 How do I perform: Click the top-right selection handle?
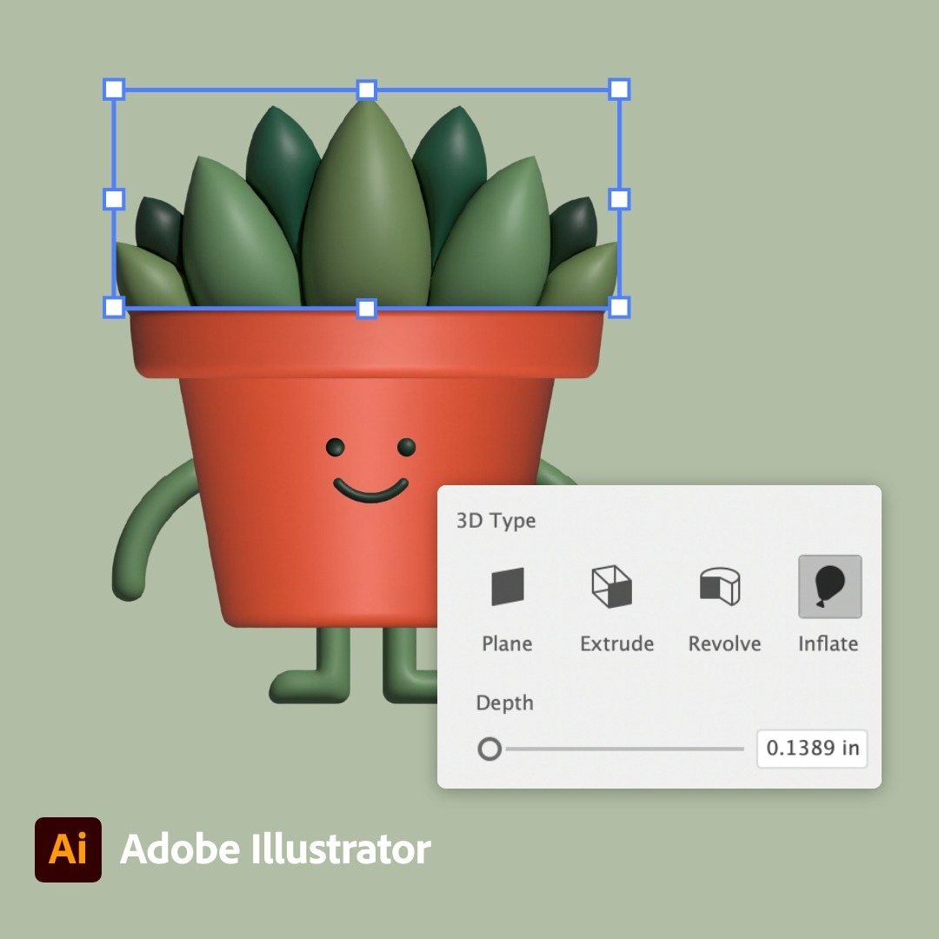(x=619, y=90)
